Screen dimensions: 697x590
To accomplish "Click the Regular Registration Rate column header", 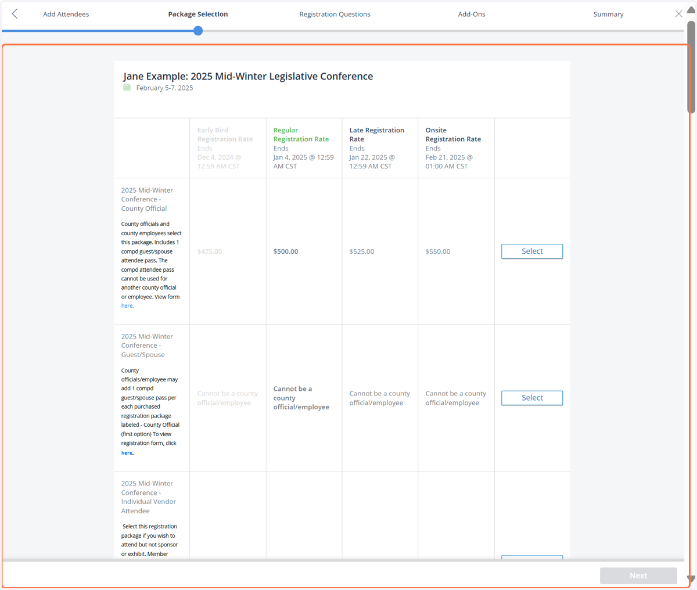I will (x=301, y=135).
